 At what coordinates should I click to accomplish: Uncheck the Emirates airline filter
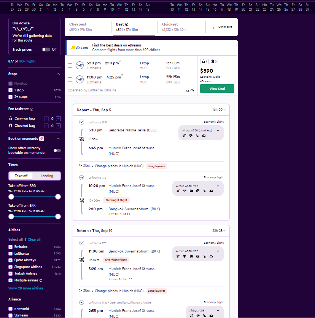[x=11, y=247]
